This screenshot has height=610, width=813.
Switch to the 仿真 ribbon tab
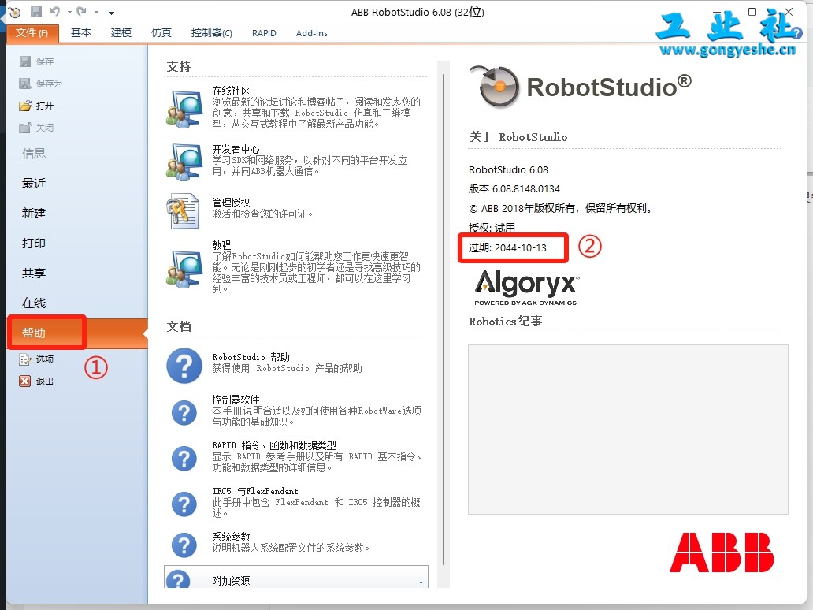[161, 32]
